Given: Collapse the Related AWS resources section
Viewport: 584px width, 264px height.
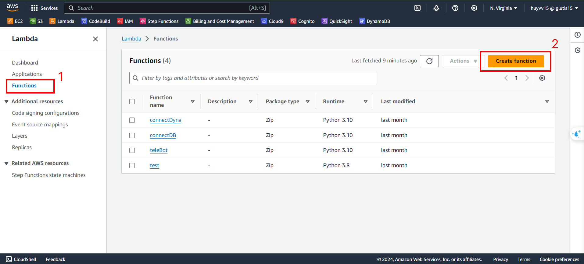Looking at the screenshot, I should pos(6,164).
